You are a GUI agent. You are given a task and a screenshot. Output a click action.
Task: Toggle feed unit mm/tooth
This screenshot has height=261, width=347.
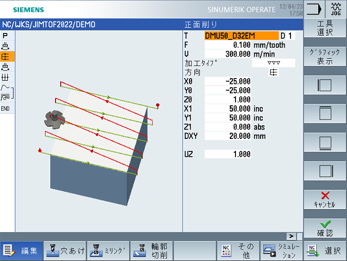coord(271,46)
